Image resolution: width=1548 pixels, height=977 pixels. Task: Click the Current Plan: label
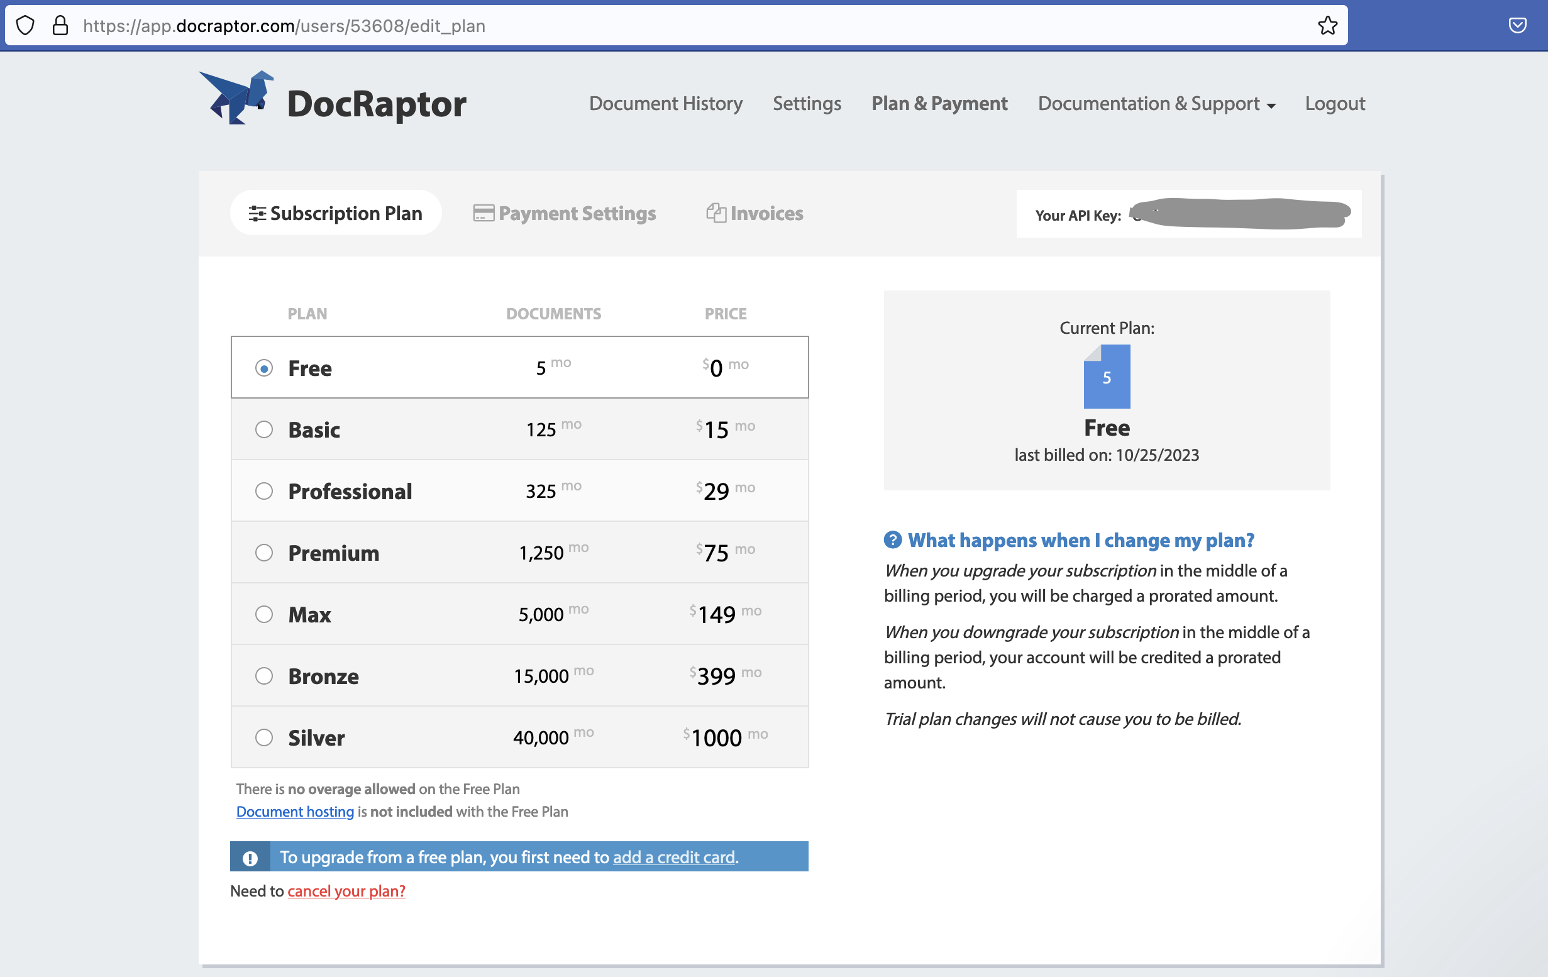pos(1107,328)
